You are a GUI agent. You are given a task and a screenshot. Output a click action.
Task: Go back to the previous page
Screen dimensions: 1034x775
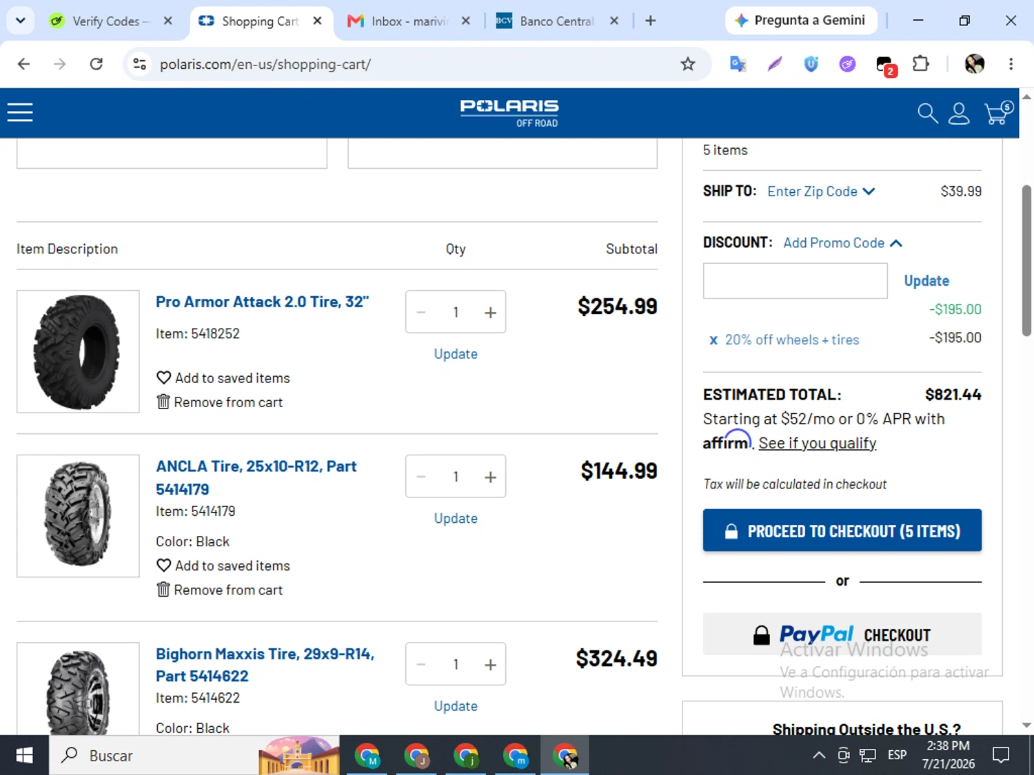pos(24,64)
